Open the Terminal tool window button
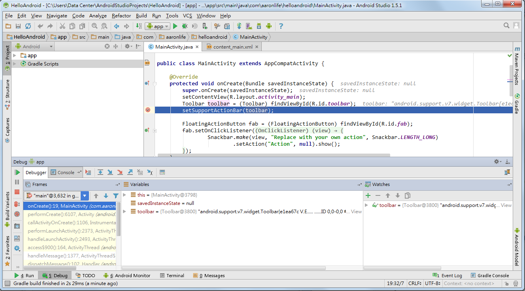 (x=171, y=276)
